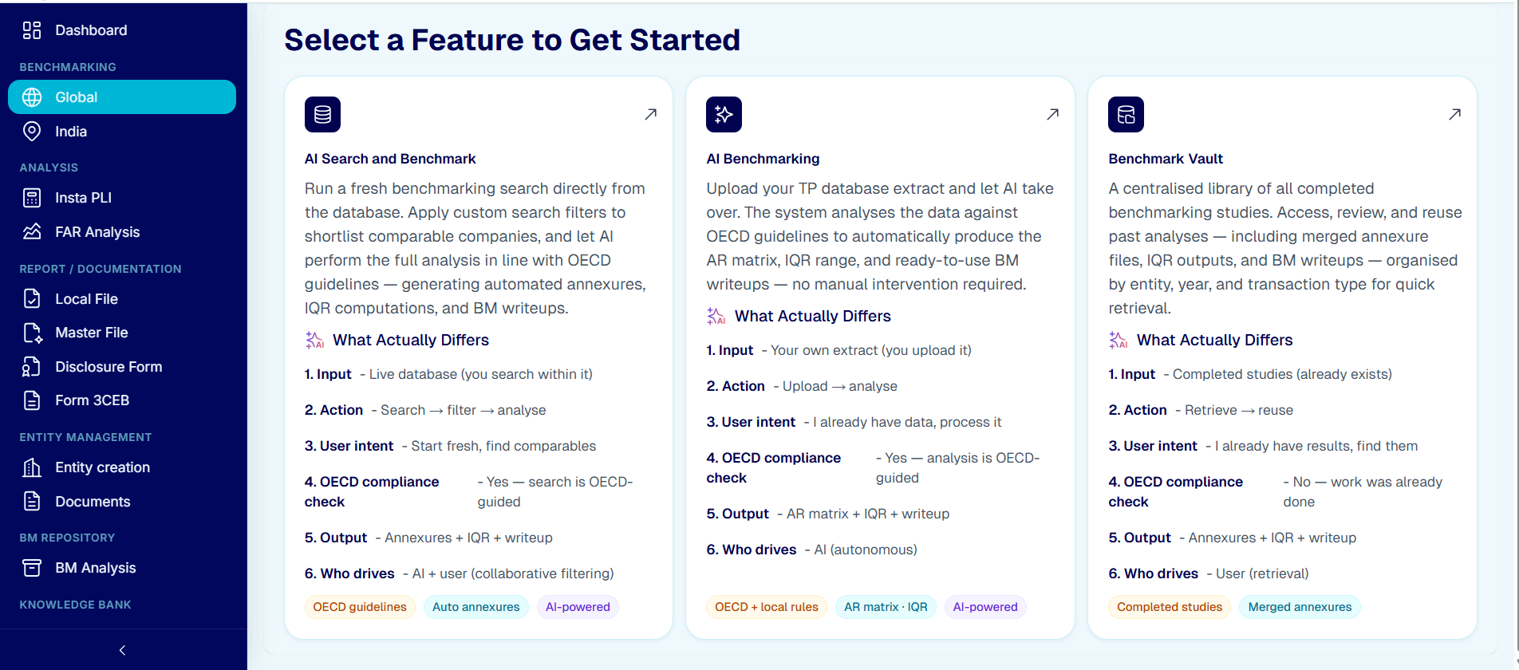Click the BM Analysis archive icon
This screenshot has height=670, width=1519.
point(32,568)
